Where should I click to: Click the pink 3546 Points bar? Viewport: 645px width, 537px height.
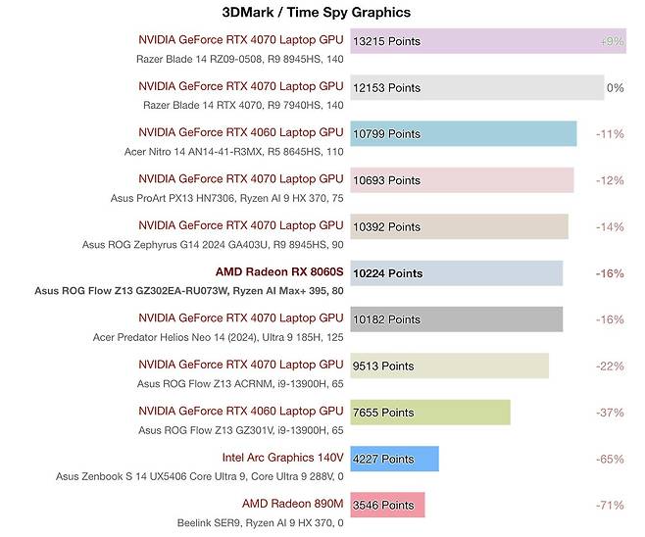pos(387,506)
